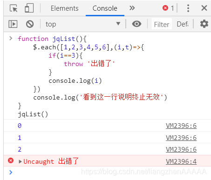Screen dimensions: 211x180
Task: Close the DevTools panel
Action: [204, 8]
